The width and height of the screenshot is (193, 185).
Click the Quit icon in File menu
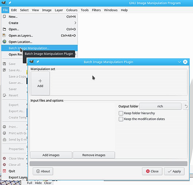point(4,171)
